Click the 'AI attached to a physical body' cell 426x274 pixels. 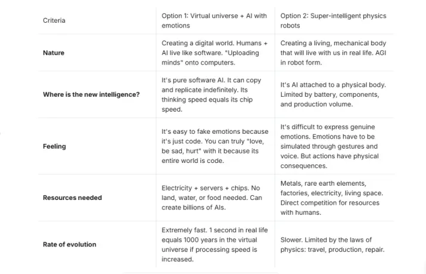[x=333, y=94]
